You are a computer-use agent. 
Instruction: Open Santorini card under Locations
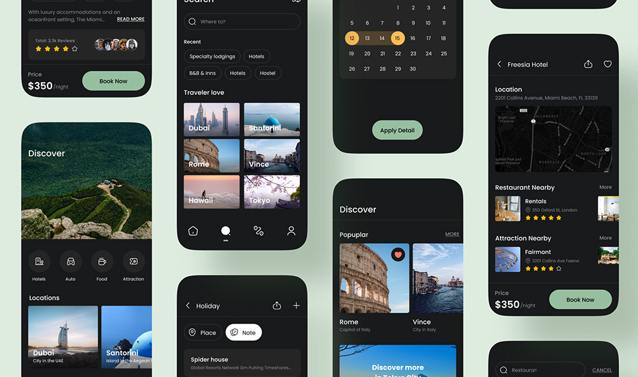point(126,337)
